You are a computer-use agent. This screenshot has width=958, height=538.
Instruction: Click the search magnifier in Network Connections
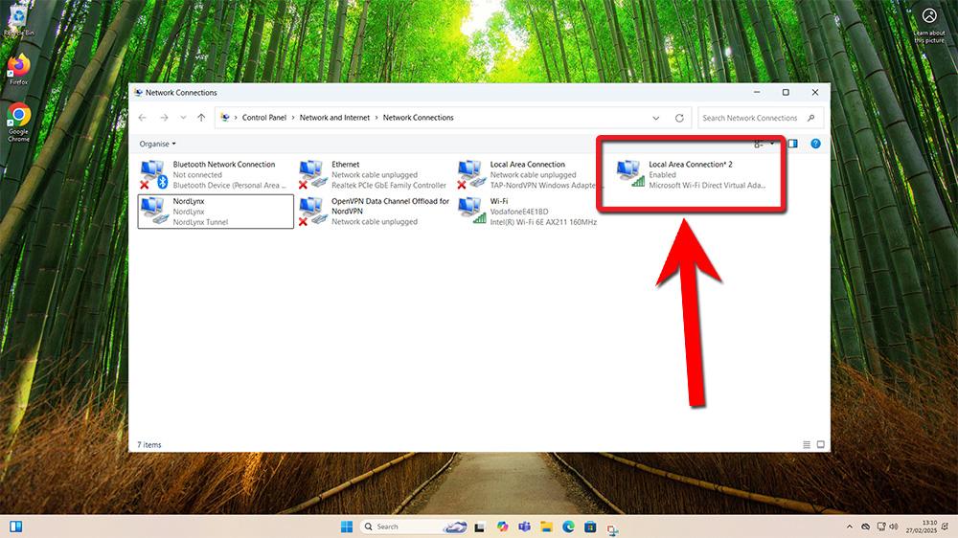810,118
